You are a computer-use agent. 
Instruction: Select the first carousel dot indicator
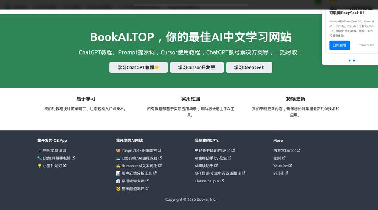click(x=350, y=61)
